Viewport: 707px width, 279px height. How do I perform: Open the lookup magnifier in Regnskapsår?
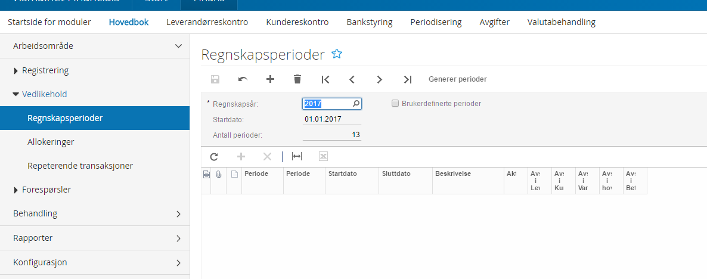[356, 104]
